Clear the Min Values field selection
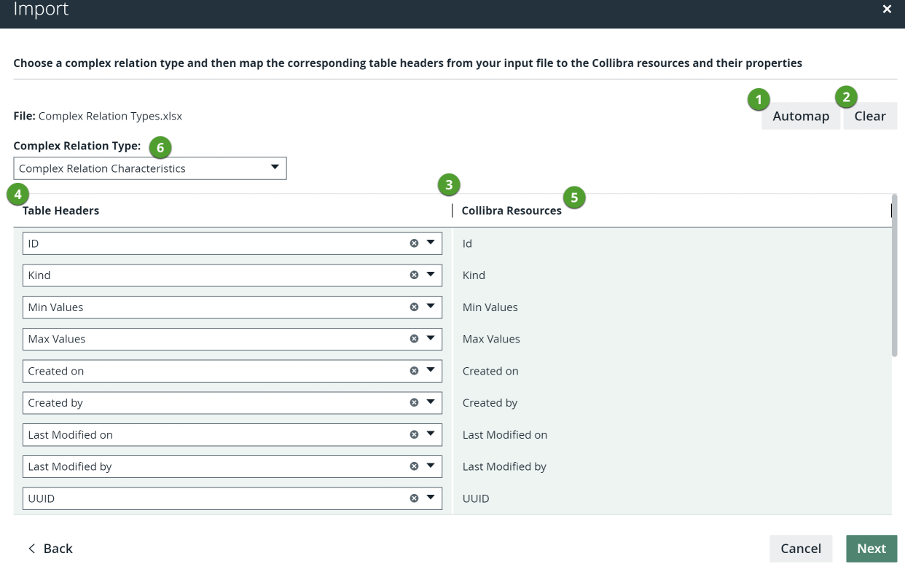Image resolution: width=905 pixels, height=572 pixels. (x=414, y=307)
